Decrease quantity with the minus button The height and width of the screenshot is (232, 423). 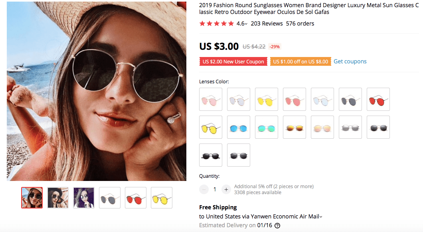tap(204, 189)
